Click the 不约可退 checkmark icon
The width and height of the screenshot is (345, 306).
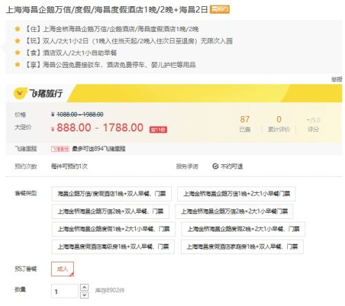(x=215, y=166)
